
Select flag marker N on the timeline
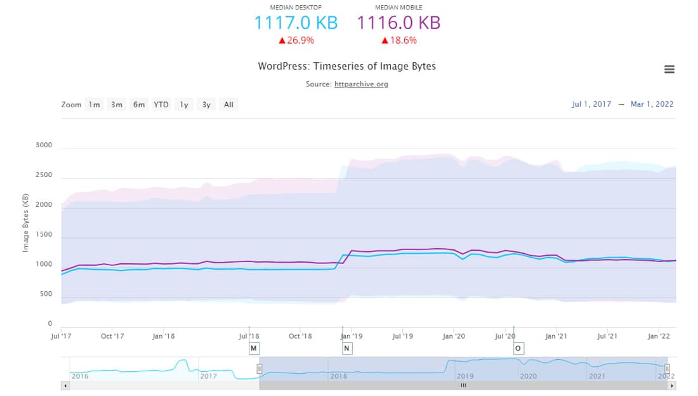(x=347, y=348)
